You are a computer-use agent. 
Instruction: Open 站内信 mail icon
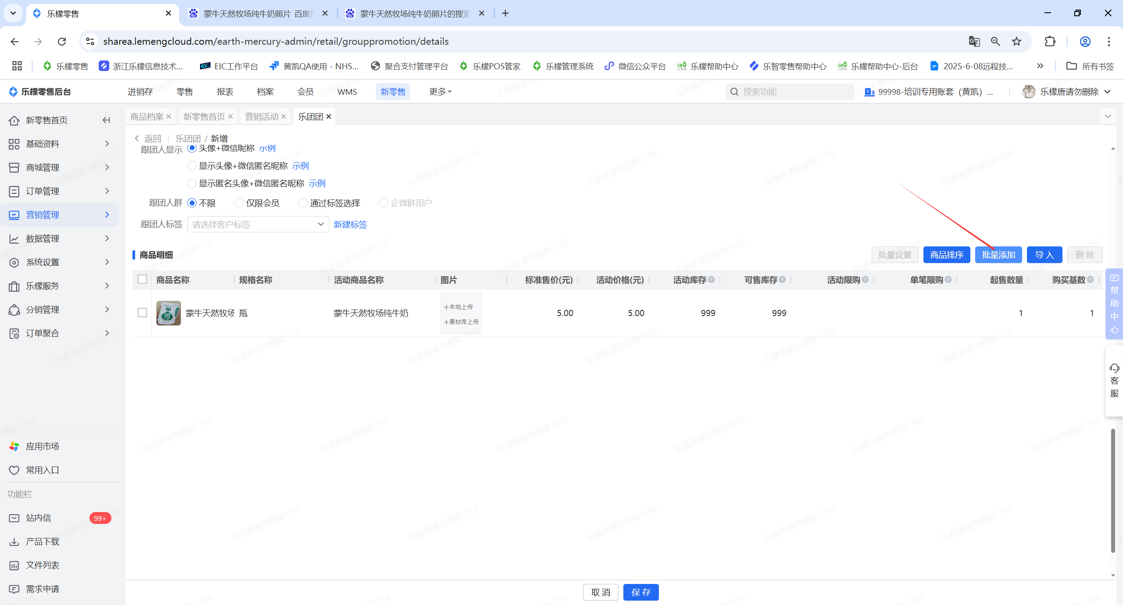(14, 518)
